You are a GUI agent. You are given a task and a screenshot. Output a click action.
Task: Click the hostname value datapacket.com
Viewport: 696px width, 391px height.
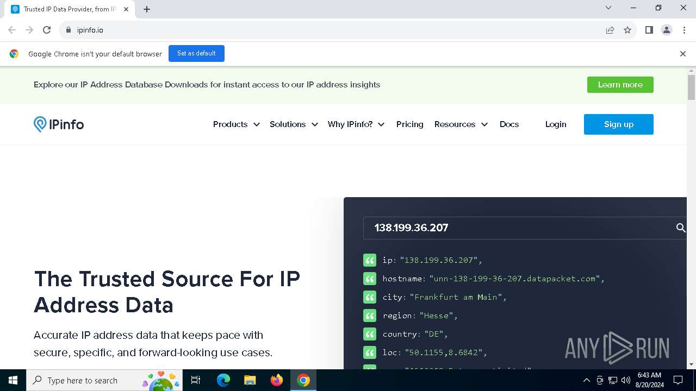point(514,279)
